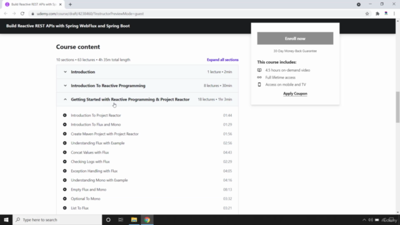Open the Checking Logs with Flux lecture
The image size is (400, 225).
pyautogui.click(x=90, y=162)
